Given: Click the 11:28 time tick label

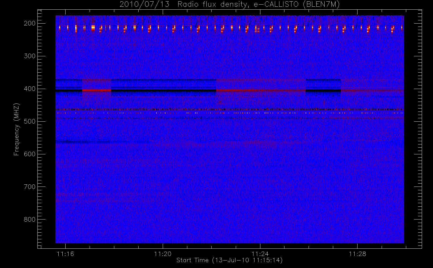Looking at the screenshot, I should [358, 254].
